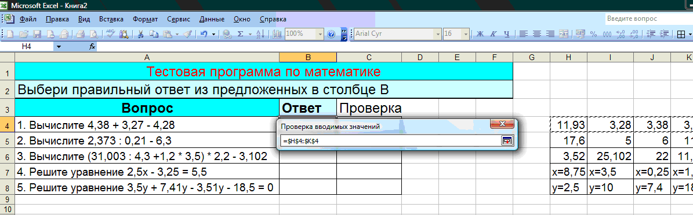
Task: Apply thousands separator 000 format
Action: pos(607,34)
